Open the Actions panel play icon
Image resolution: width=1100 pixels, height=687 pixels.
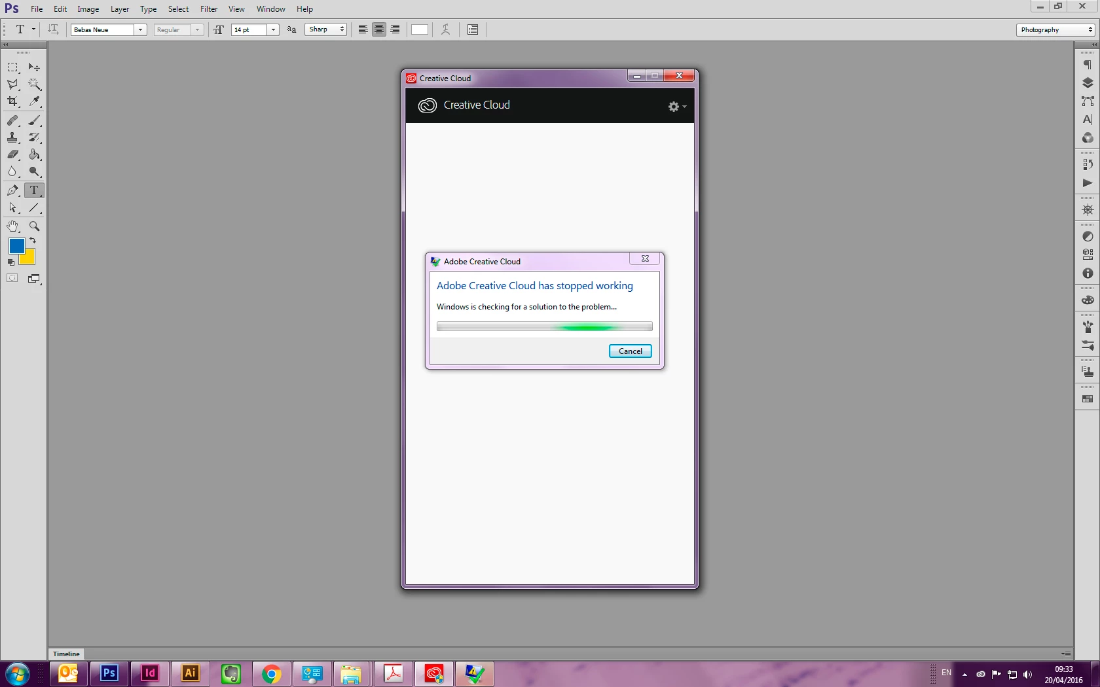[1088, 183]
